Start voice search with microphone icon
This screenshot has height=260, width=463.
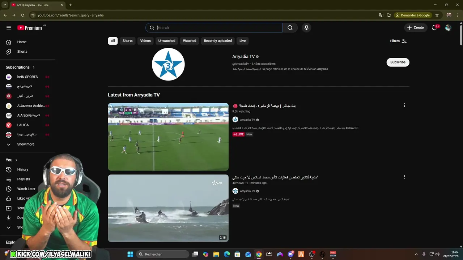[306, 28]
